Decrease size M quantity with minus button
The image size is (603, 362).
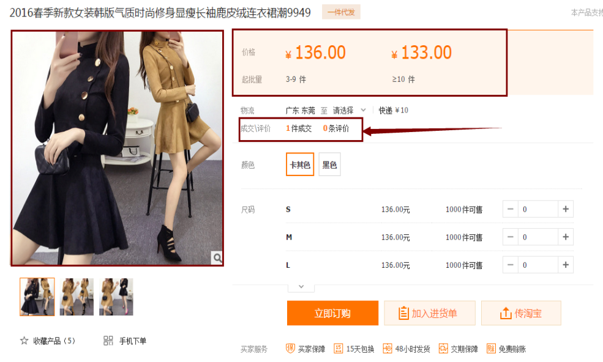click(x=511, y=237)
